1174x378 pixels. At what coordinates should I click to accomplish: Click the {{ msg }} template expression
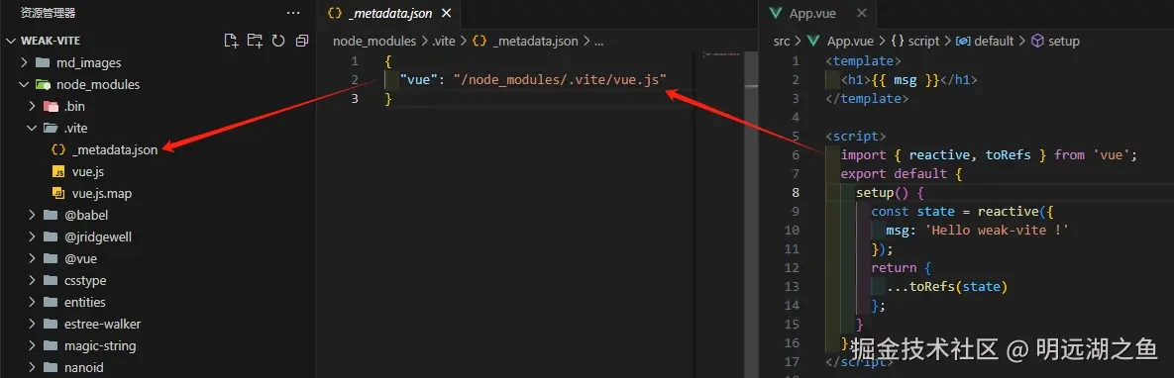[906, 80]
